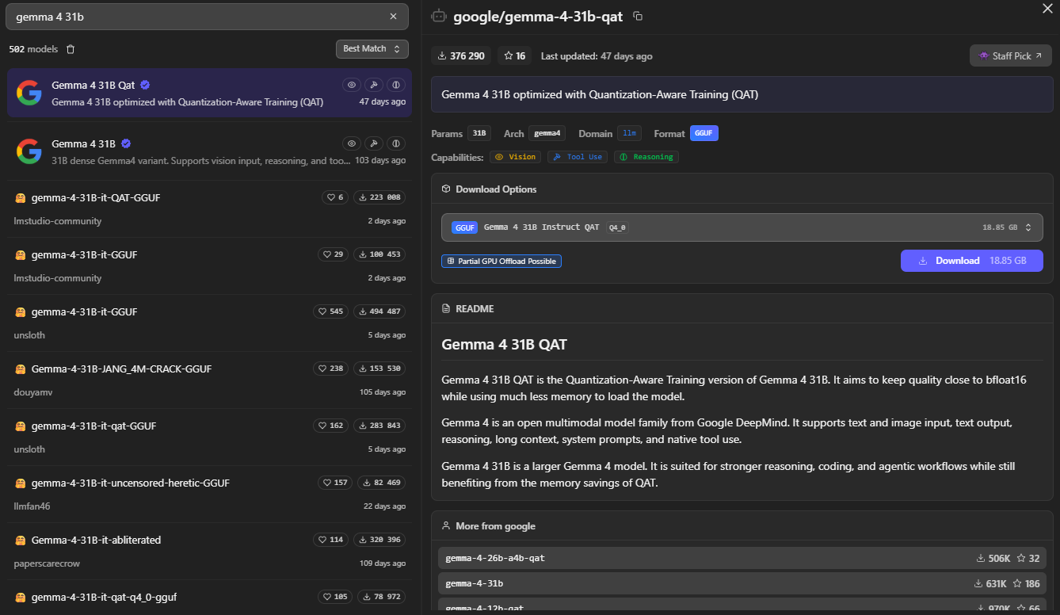Copy the google/gemma-4-31b-qat model name
Screen dimensions: 1060x615
638,17
